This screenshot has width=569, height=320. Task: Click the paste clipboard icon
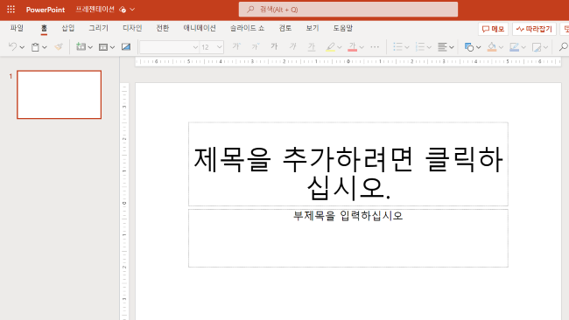[35, 46]
